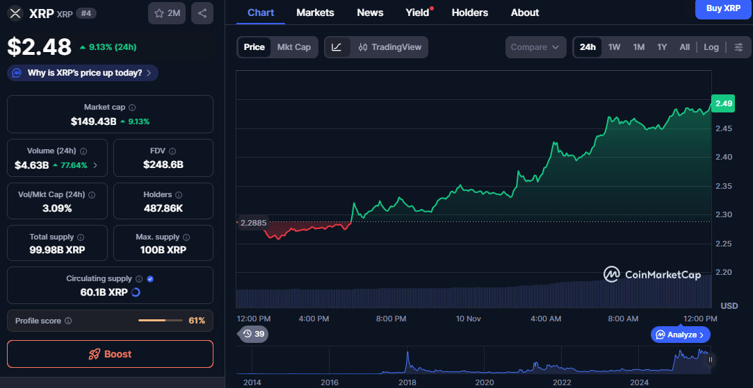Screen dimensions: 753x388
Task: Open the Compare dropdown
Action: (535, 47)
